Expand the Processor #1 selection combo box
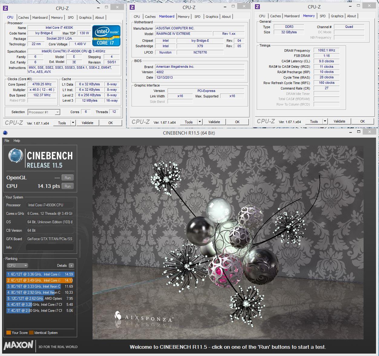 [x=44, y=112]
